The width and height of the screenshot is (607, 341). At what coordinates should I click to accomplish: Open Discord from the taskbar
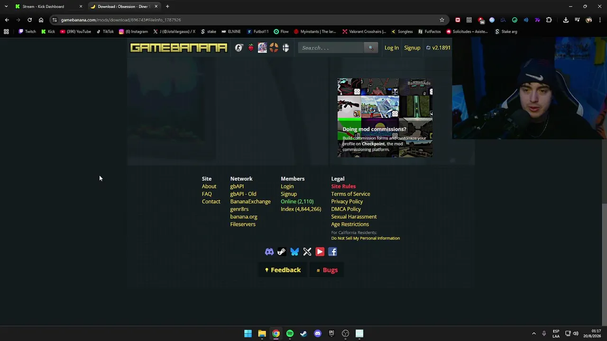coord(318,333)
